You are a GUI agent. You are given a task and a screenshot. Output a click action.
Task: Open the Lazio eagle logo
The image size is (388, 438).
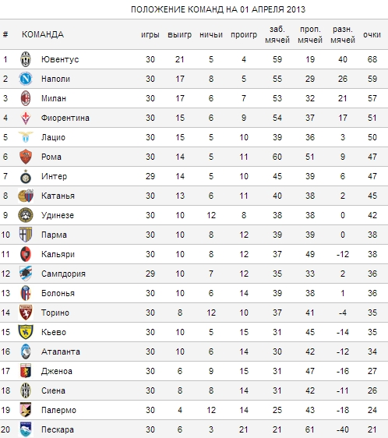(26, 137)
